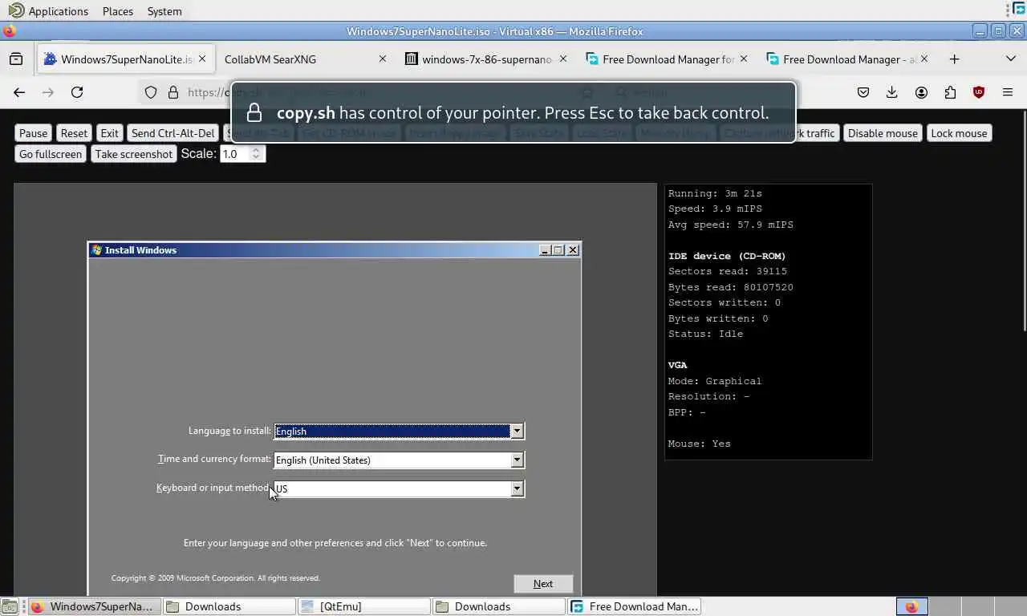Switch to the windows-7x-86-supernano tab

point(488,59)
